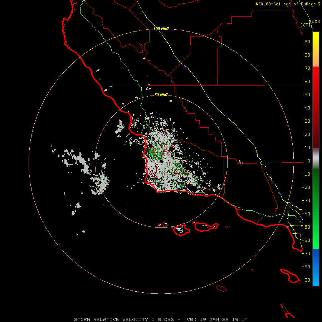
Task: Click the -60 value on velocity scale
Action: point(306,240)
